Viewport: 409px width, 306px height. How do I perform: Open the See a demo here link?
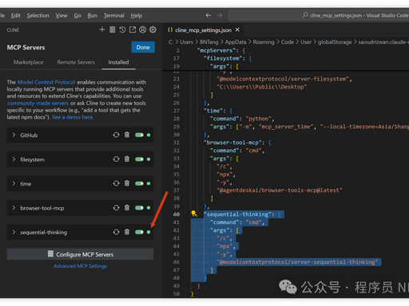tap(73, 117)
